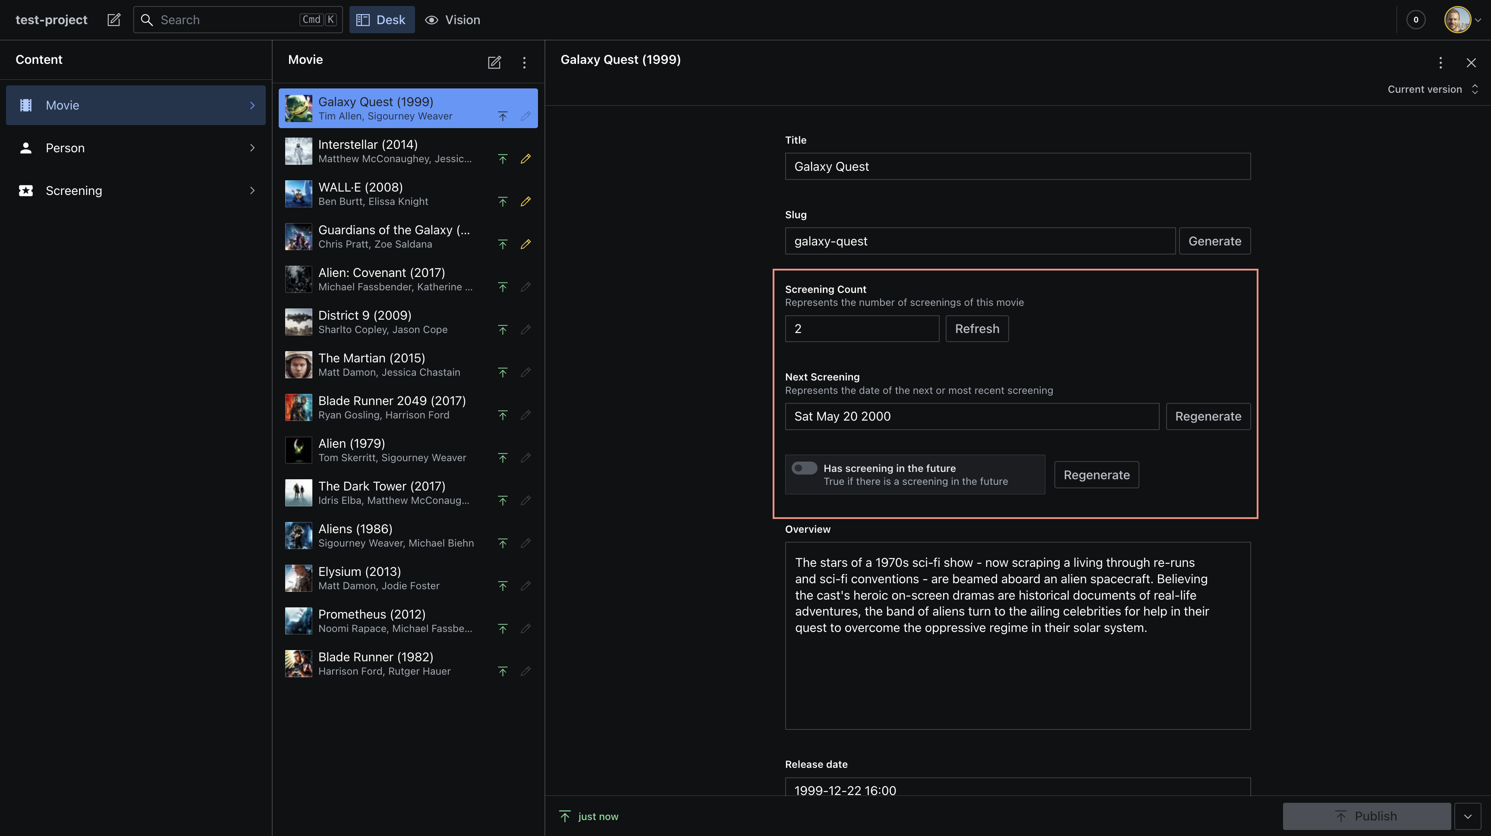Open The Martian (2015) movie thumbnail
This screenshot has height=836, width=1491.
click(x=299, y=365)
